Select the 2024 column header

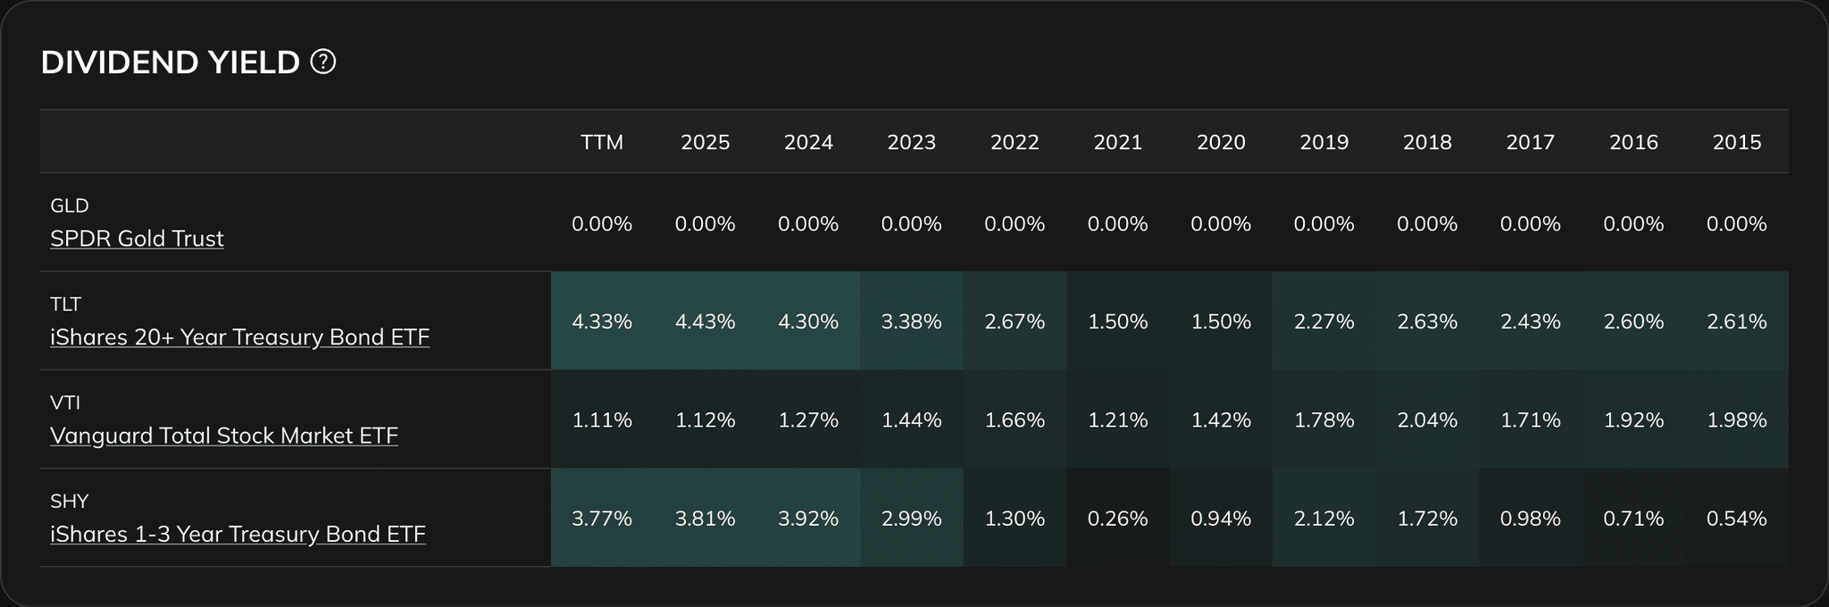(x=809, y=141)
